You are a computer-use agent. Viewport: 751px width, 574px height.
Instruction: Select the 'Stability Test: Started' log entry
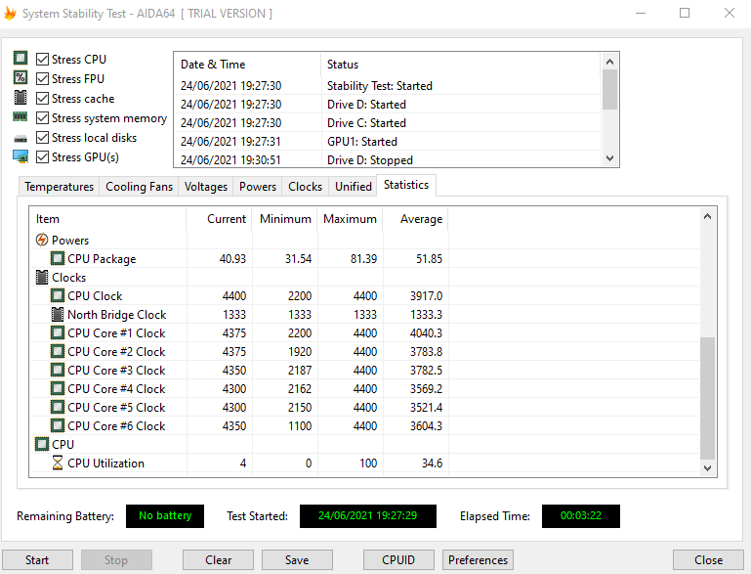pyautogui.click(x=388, y=86)
